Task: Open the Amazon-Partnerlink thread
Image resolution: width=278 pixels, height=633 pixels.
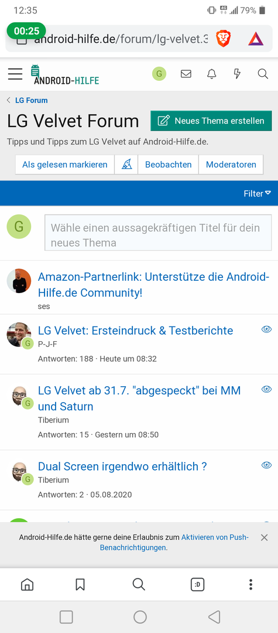Action: click(x=153, y=285)
